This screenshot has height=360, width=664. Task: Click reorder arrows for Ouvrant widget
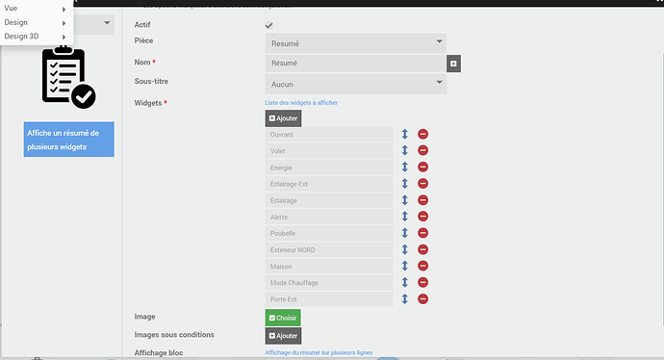pos(405,134)
